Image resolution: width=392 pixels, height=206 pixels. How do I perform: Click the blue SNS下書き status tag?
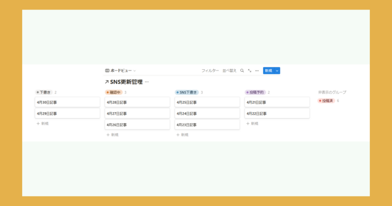[x=187, y=92]
